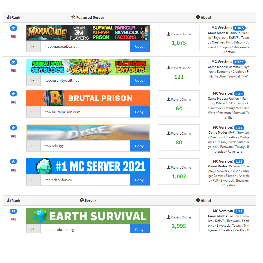Copy the mc.herobrine.org IP address
The height and width of the screenshot is (263, 263).
coord(140,229)
